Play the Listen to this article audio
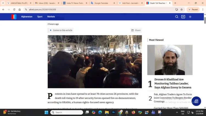206x116 pixels. coord(61,30)
